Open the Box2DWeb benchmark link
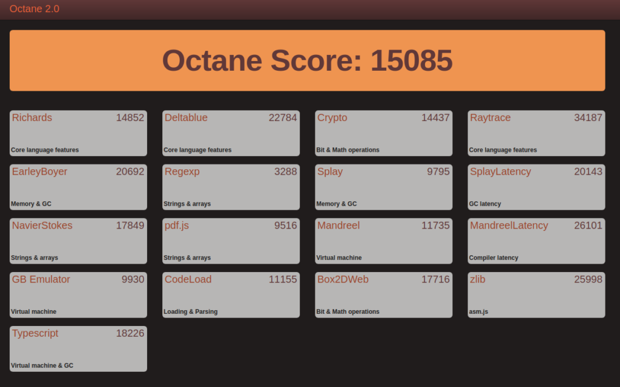620x387 pixels. tap(343, 279)
